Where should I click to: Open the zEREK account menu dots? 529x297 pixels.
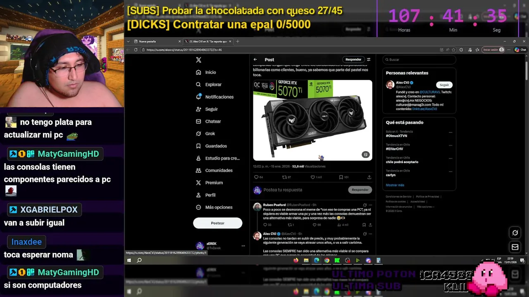click(243, 246)
